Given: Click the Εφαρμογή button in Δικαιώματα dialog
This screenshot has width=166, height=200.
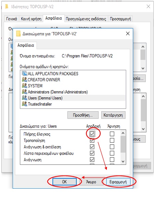Looking at the screenshot, I should 118,182.
